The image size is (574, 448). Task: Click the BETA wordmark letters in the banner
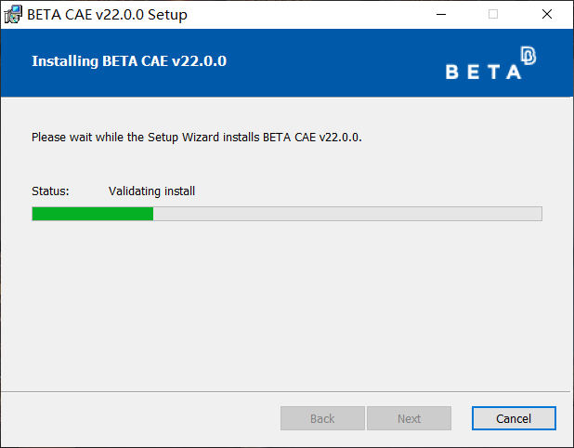point(483,72)
